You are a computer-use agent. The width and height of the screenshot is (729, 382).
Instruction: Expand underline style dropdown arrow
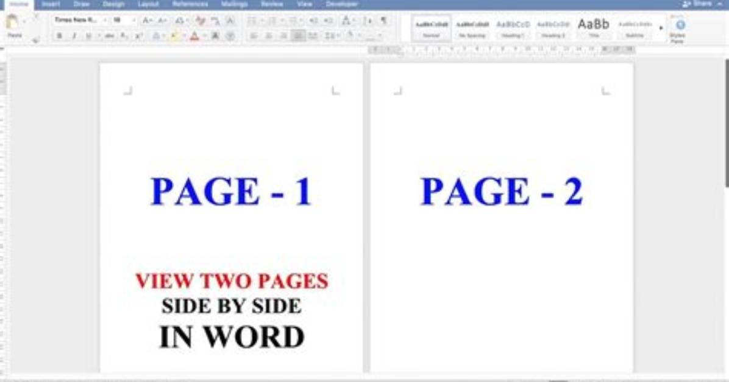coord(98,36)
